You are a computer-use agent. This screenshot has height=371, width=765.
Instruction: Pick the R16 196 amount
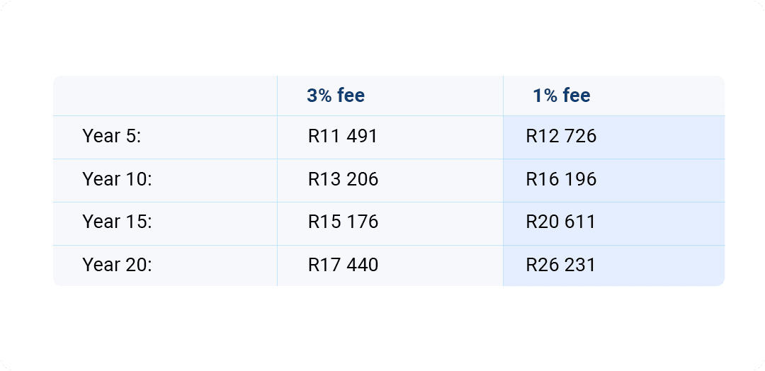[x=561, y=179]
